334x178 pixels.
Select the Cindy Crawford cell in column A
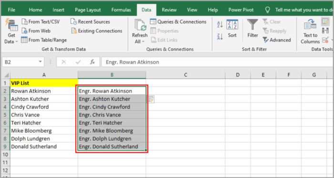pyautogui.click(x=44, y=107)
